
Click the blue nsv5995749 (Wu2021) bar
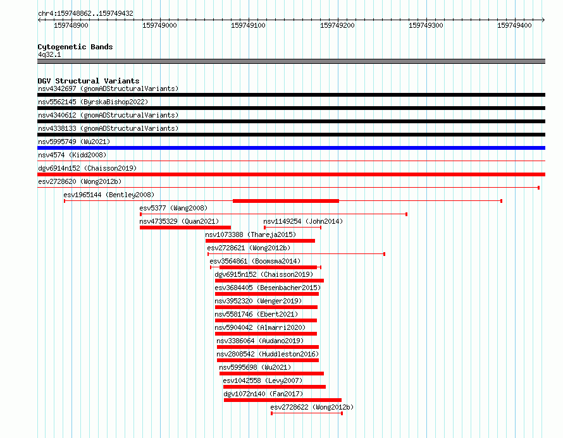tap(291, 148)
